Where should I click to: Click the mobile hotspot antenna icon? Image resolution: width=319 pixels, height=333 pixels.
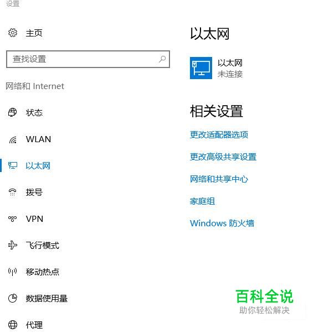[12, 272]
